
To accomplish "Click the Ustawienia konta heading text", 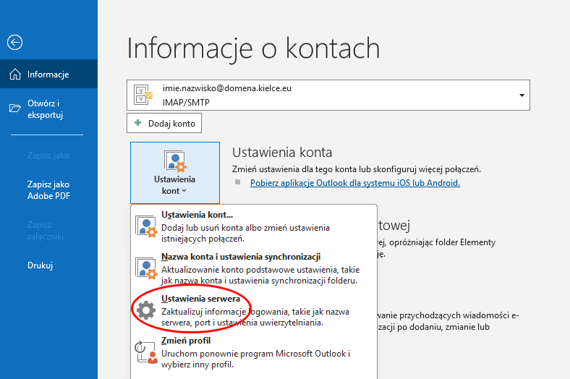I will (282, 153).
